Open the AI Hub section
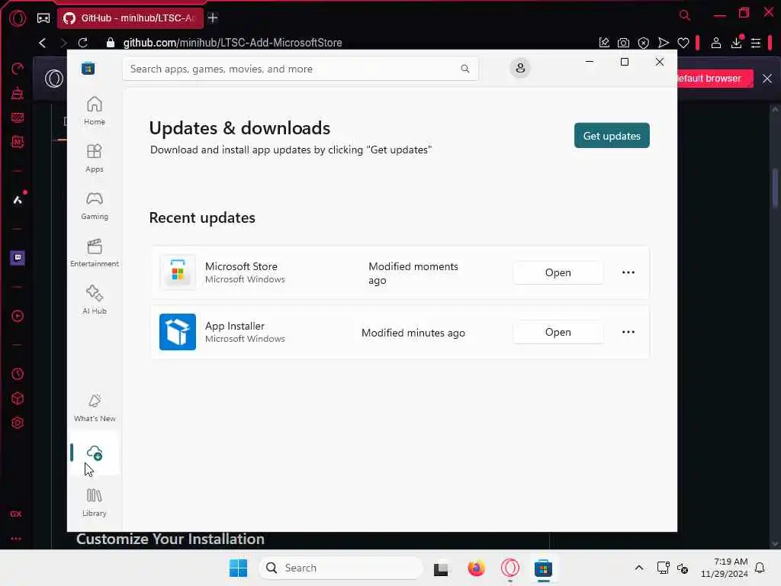The image size is (781, 586). (x=94, y=300)
